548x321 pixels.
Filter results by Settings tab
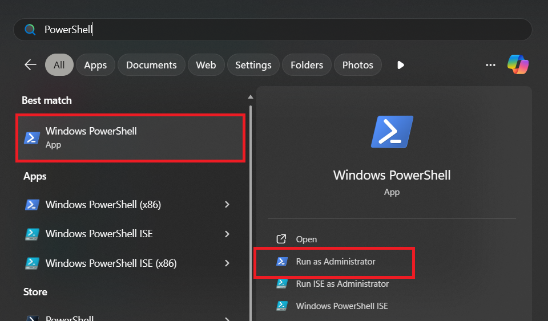pos(253,65)
